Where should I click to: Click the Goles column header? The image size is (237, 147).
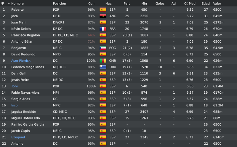click(160, 4)
